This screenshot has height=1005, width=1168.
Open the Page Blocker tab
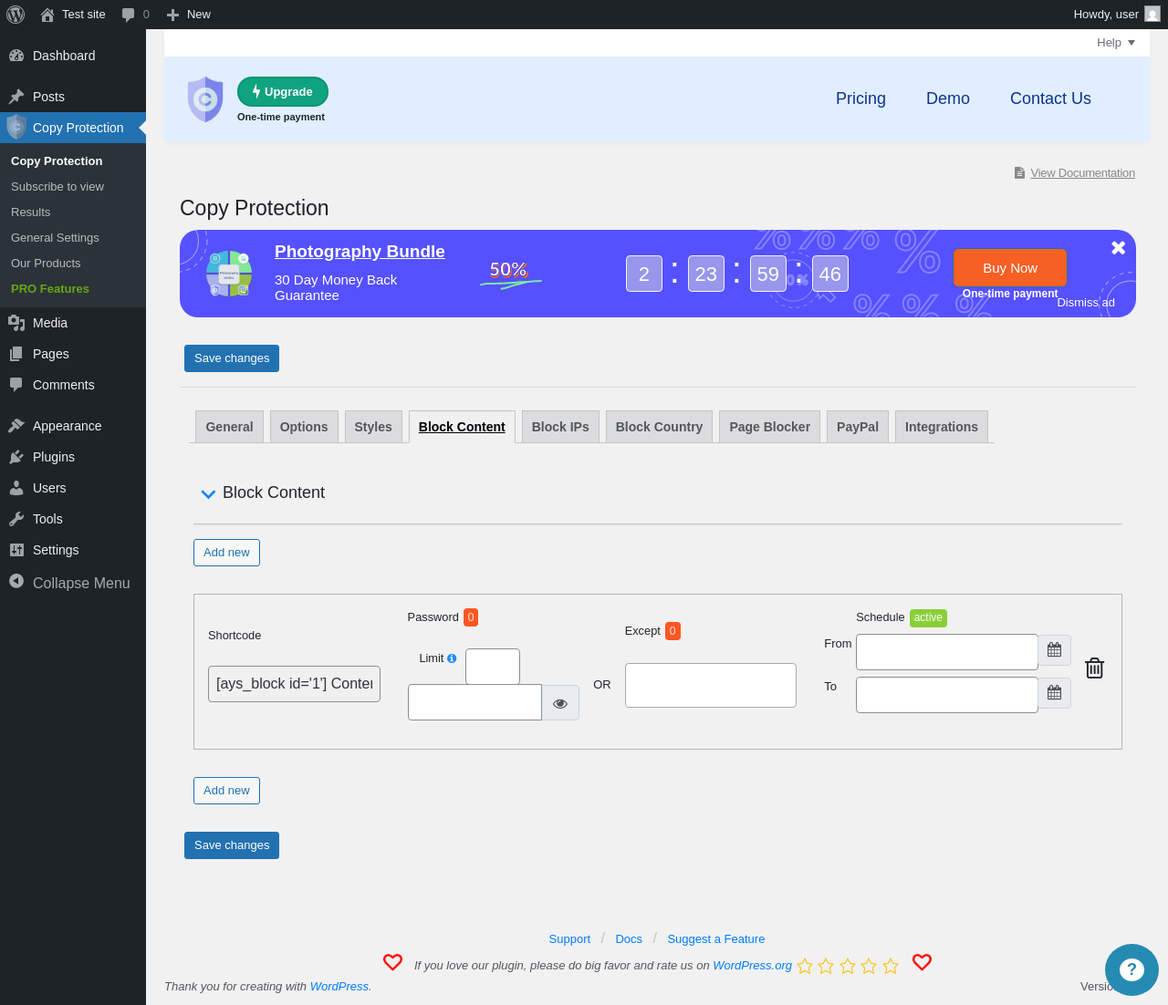point(769,427)
